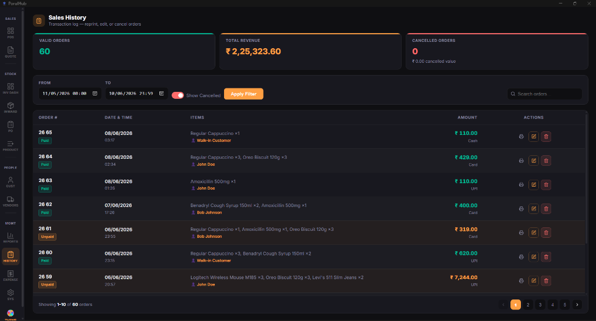
Task: Edit unpaid order 26 61
Action: tap(534, 233)
